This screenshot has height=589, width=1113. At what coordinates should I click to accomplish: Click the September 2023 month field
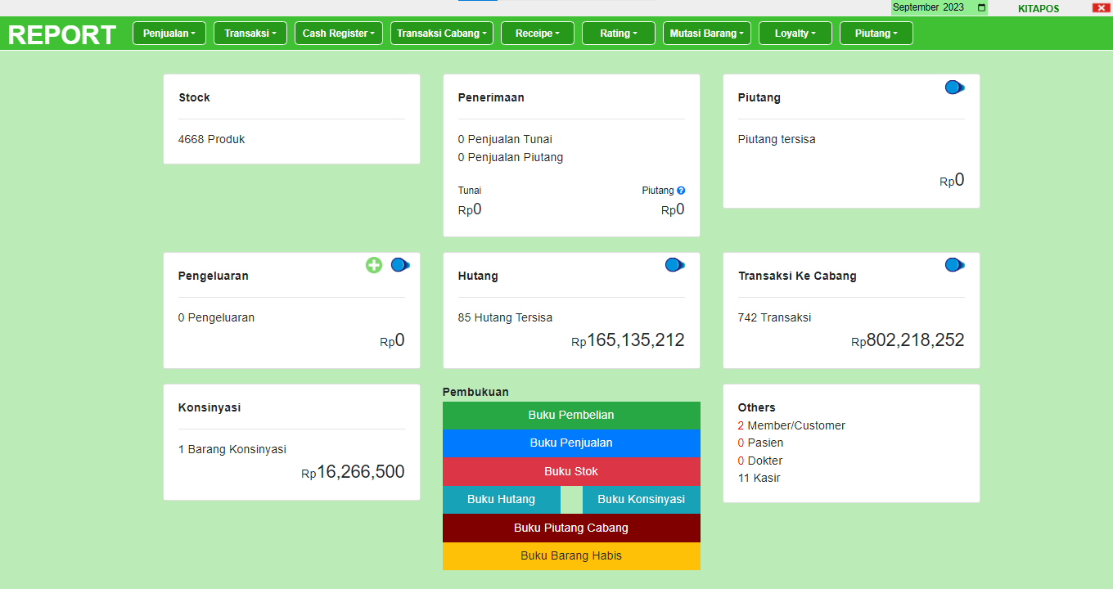[930, 7]
